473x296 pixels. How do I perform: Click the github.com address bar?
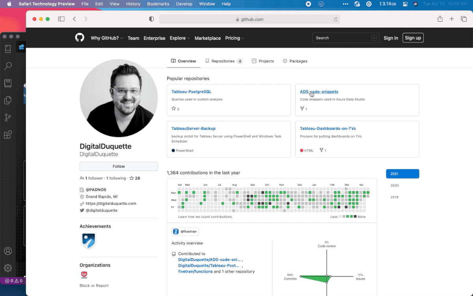250,19
